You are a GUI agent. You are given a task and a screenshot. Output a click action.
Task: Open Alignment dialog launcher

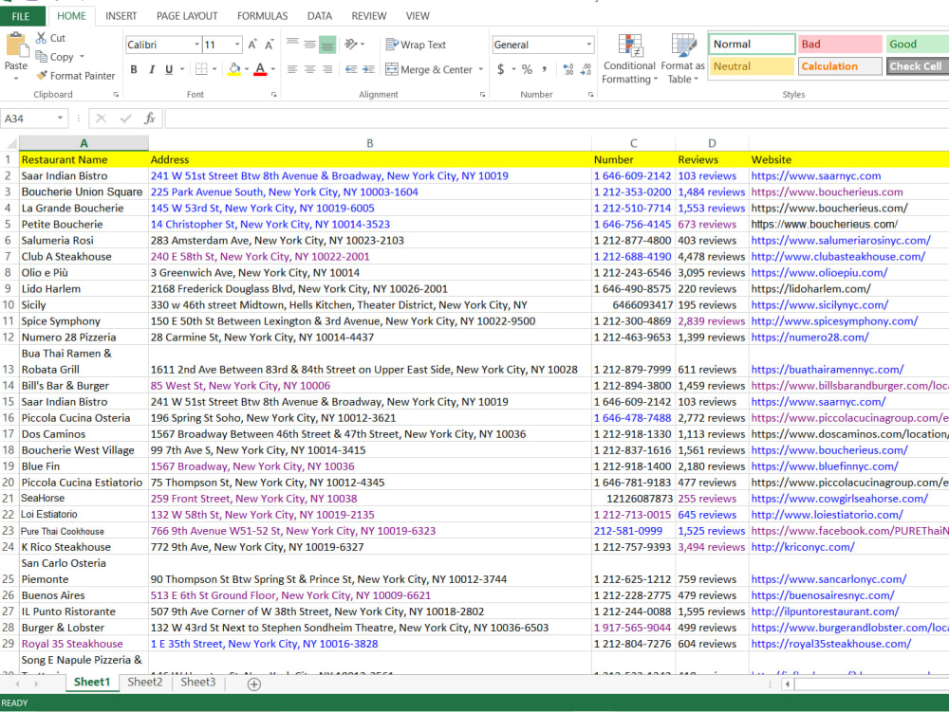[x=482, y=94]
